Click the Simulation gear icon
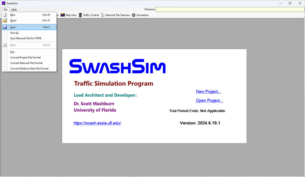 pyautogui.click(x=134, y=15)
